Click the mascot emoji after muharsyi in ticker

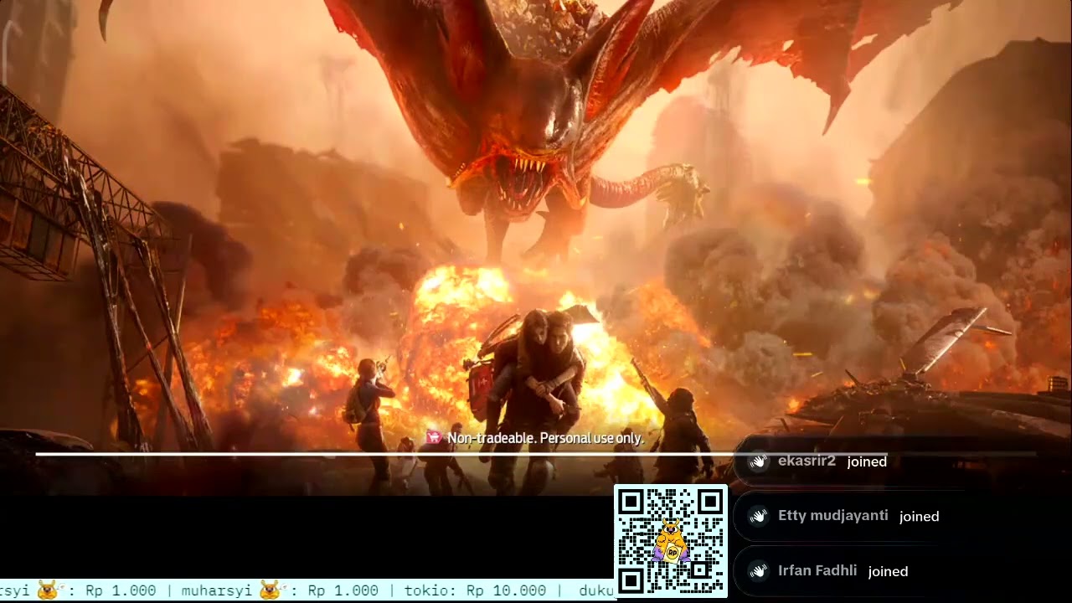point(270,590)
